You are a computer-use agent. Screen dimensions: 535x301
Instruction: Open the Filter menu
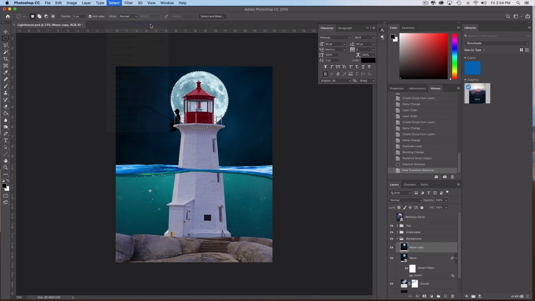[128, 3]
